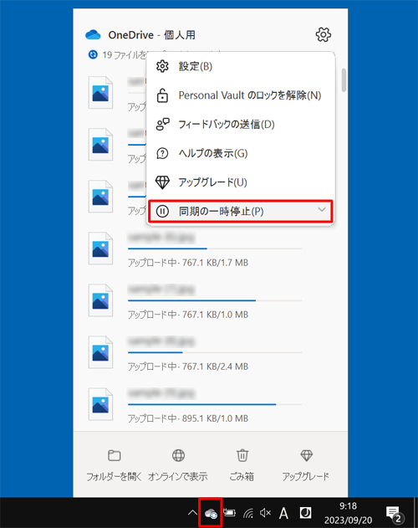
Task: Click the blue sync status icon
Action: pos(93,54)
